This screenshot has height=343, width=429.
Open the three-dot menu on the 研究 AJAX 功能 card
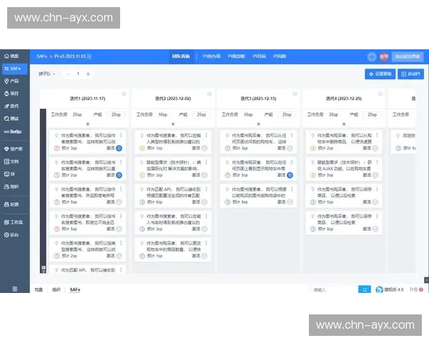(x=377, y=162)
